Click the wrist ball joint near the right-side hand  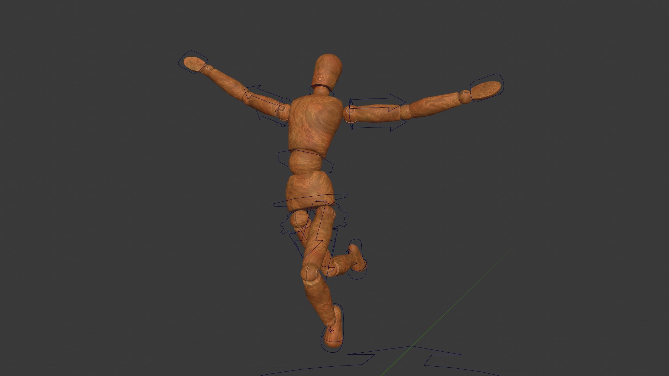coord(465,97)
